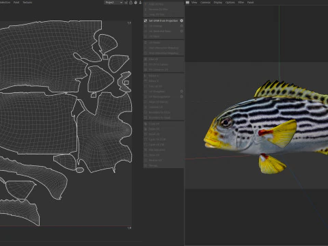Click the lock-shaped icon right of Project dropdown
This screenshot has width=328, height=246.
(131, 3)
